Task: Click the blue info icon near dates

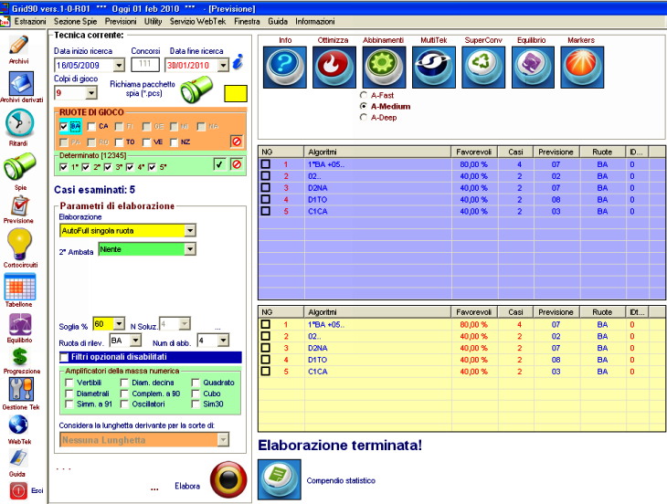Action: pos(238,62)
